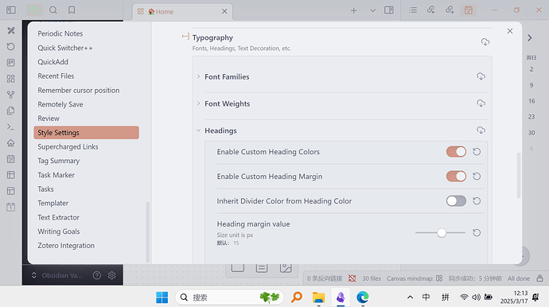Viewport: 549px width, 307px height.
Task: Click the taskbar search box
Action: point(229,297)
